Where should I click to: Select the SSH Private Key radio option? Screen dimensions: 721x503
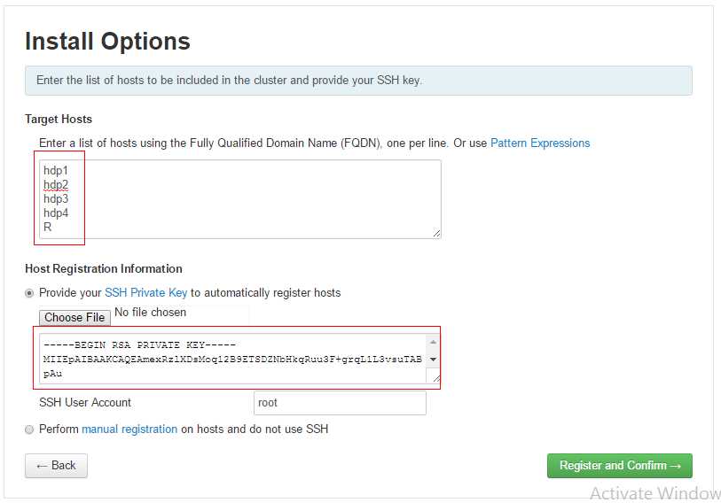29,293
